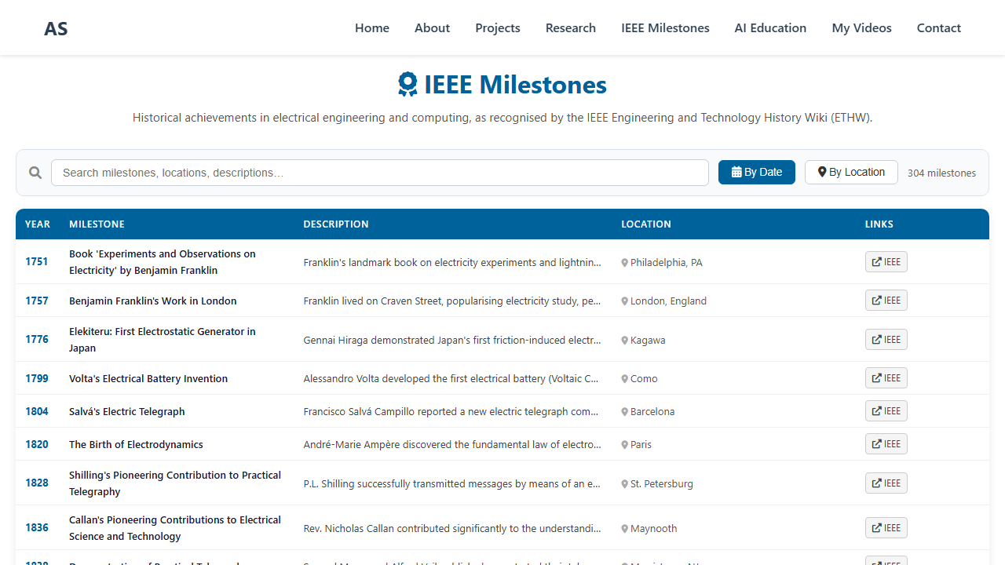Click 'Benjamin Franklin's Work in London' title
1005x565 pixels.
click(x=153, y=301)
